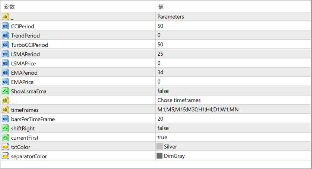
Task: Click the boolean icon beside ShowLsmaEma
Action: coord(5,91)
